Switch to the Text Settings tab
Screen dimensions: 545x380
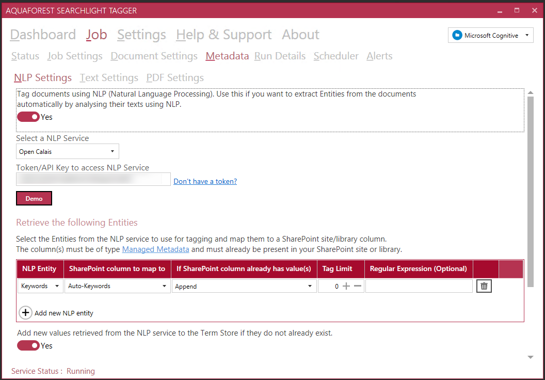(109, 78)
